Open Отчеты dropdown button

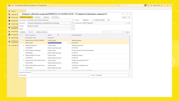[55, 17]
